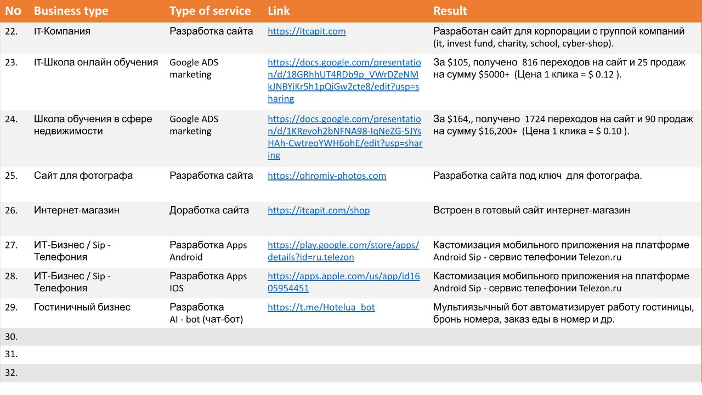Click the Type of service column header
This screenshot has height=395, width=702.
pos(210,11)
